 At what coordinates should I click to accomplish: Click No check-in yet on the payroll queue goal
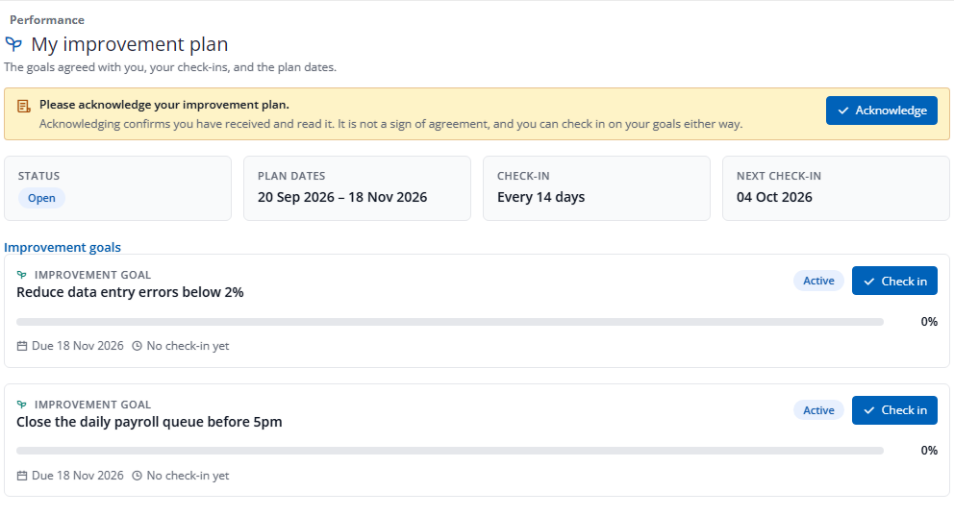click(x=188, y=476)
